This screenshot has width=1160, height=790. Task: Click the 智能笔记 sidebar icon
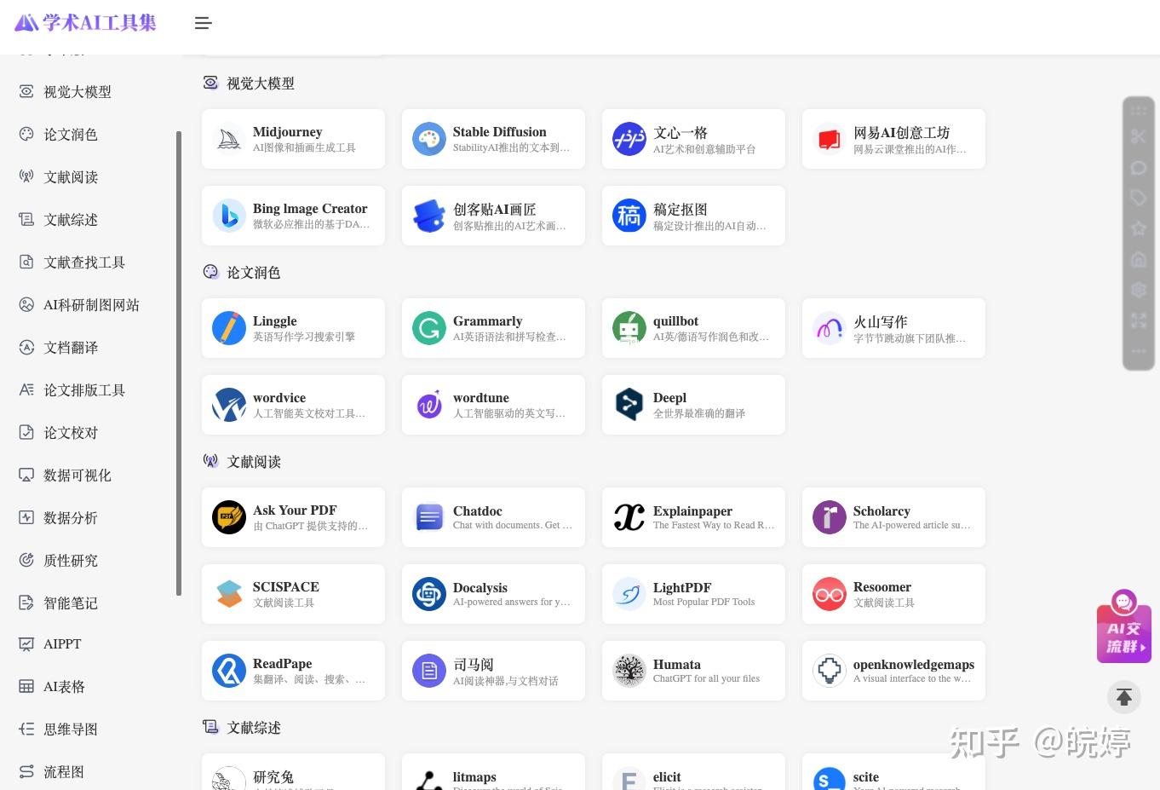(26, 603)
